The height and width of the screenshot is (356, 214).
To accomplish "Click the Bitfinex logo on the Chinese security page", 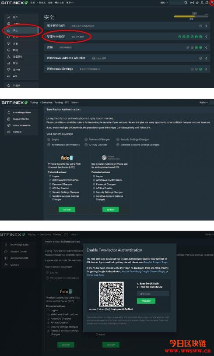I will coord(14,3).
